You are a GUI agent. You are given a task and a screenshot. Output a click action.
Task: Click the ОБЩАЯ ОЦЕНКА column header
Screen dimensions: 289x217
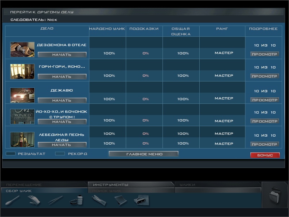tap(181, 31)
